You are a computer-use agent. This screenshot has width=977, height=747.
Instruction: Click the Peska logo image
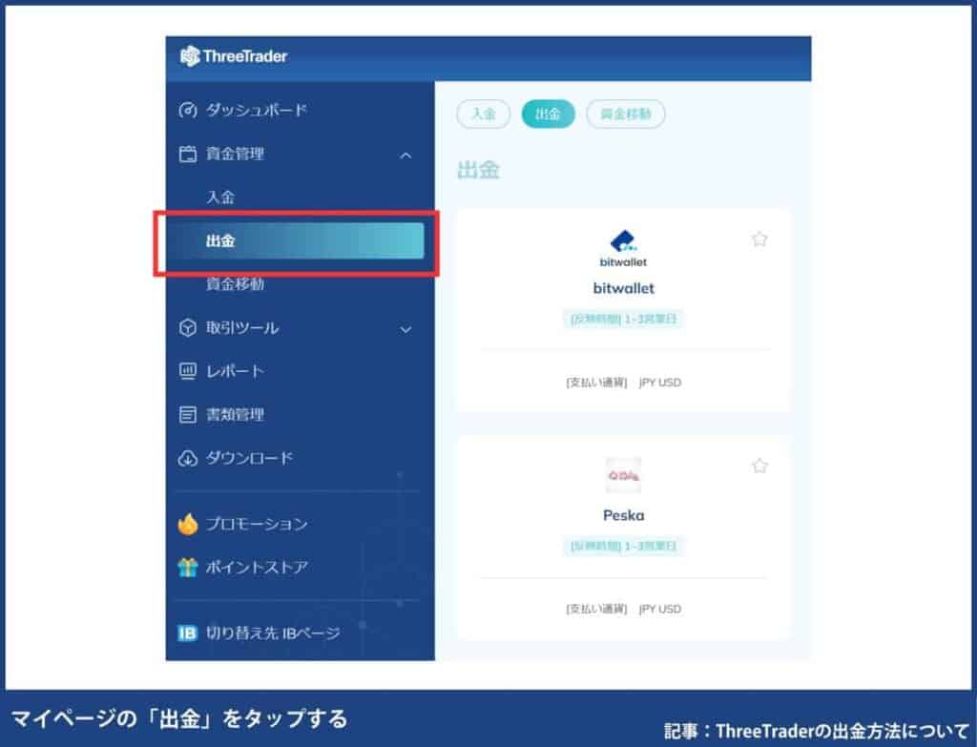point(623,476)
